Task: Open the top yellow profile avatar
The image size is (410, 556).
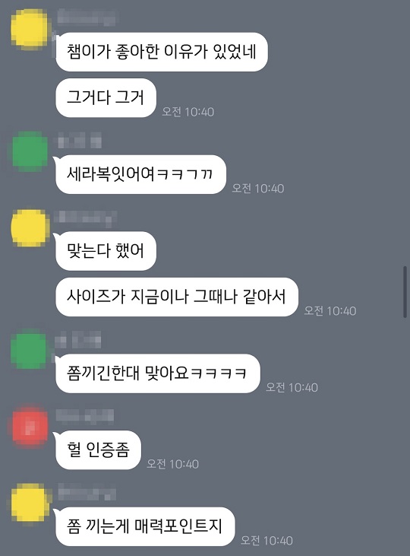Action: coord(30,28)
